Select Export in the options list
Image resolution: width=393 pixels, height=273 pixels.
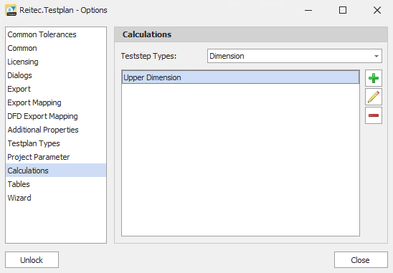(19, 89)
